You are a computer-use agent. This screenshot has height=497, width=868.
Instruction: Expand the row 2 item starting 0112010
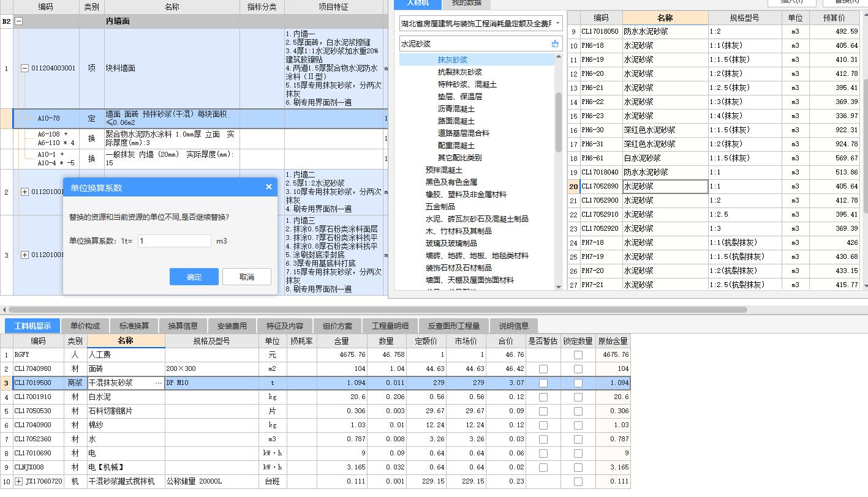pyautogui.click(x=25, y=192)
